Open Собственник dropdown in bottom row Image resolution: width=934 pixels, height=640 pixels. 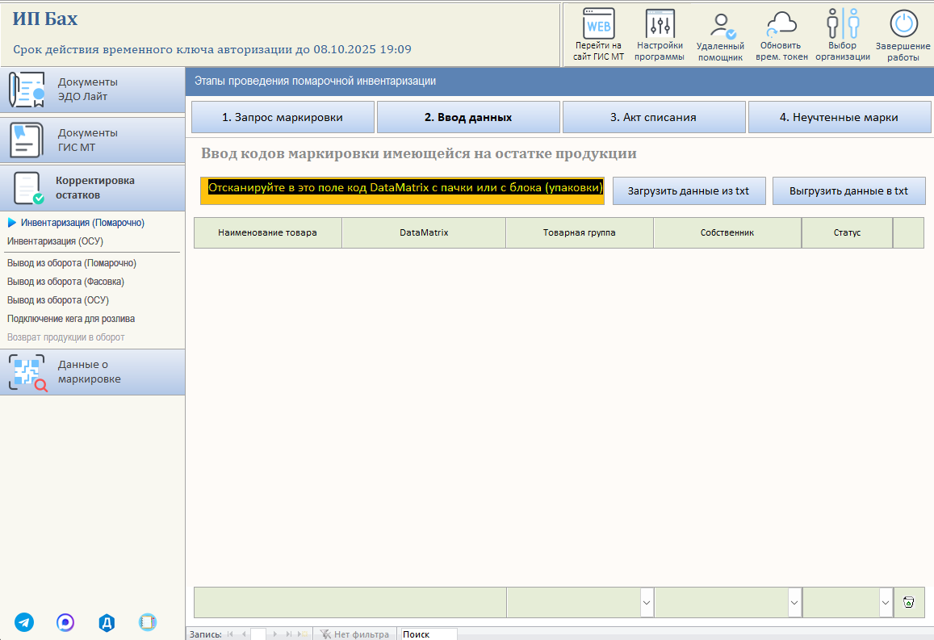coord(794,603)
